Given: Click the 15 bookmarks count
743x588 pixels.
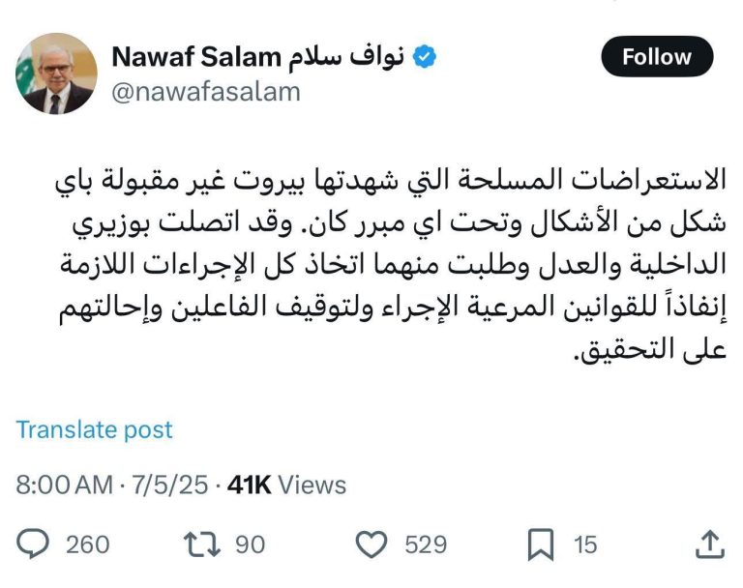Looking at the screenshot, I should [x=585, y=544].
